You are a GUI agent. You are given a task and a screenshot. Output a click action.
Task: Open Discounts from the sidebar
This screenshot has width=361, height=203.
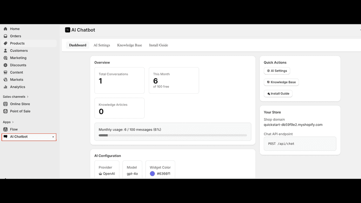(x=29, y=65)
